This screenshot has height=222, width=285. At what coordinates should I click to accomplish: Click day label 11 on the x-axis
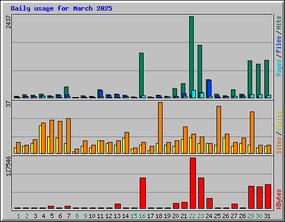100,216
